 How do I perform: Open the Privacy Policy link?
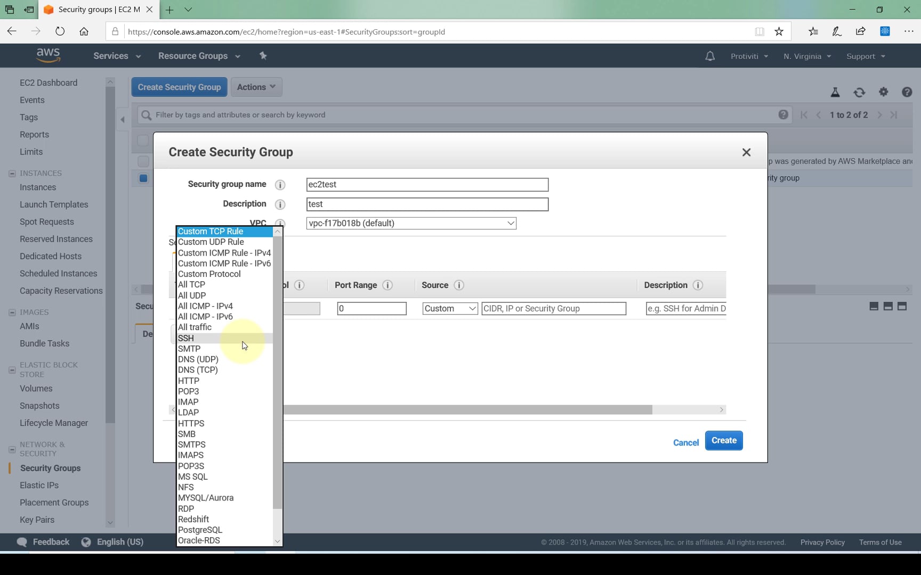pos(822,542)
